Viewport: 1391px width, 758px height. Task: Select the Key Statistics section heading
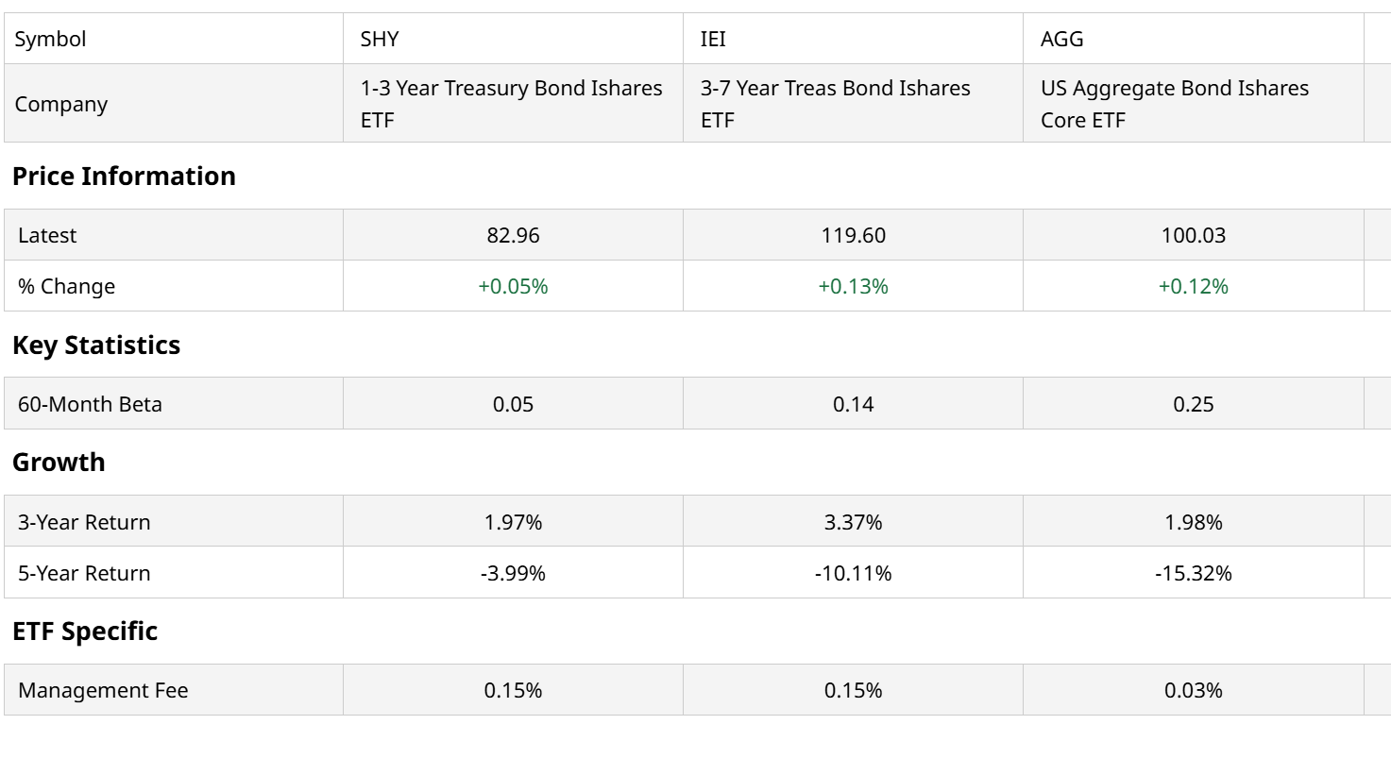[x=96, y=345]
